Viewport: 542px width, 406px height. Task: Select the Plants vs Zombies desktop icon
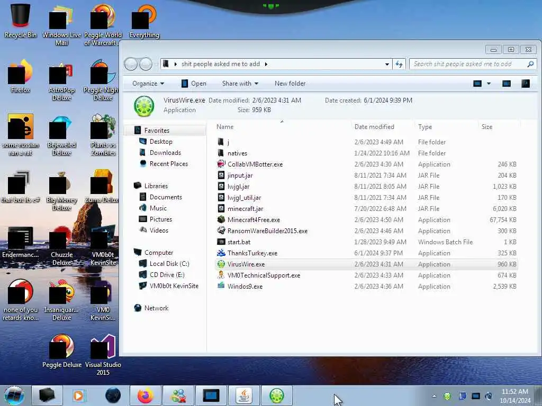coord(103,135)
